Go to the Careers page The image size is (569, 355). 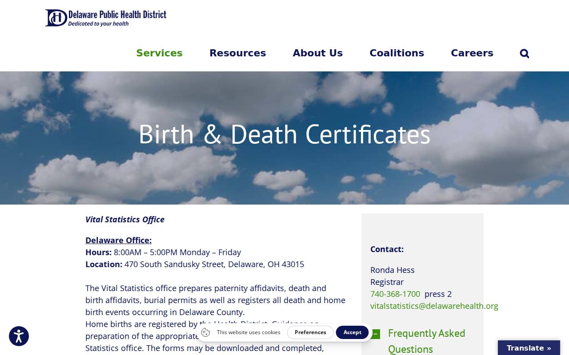tap(472, 53)
